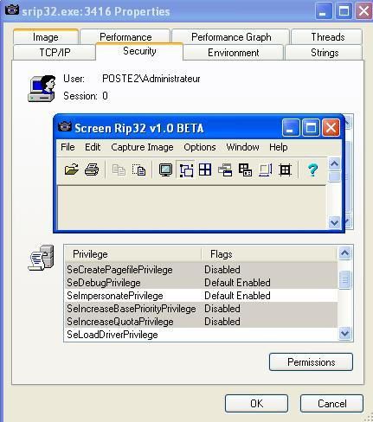Click the four-pane grid capture icon
The width and height of the screenshot is (373, 422).
[x=205, y=169]
